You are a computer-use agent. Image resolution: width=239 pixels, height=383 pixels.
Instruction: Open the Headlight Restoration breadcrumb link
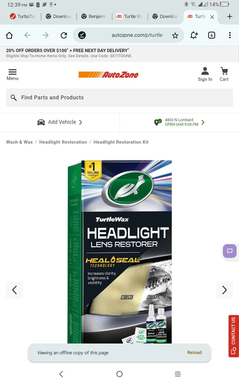pos(63,142)
